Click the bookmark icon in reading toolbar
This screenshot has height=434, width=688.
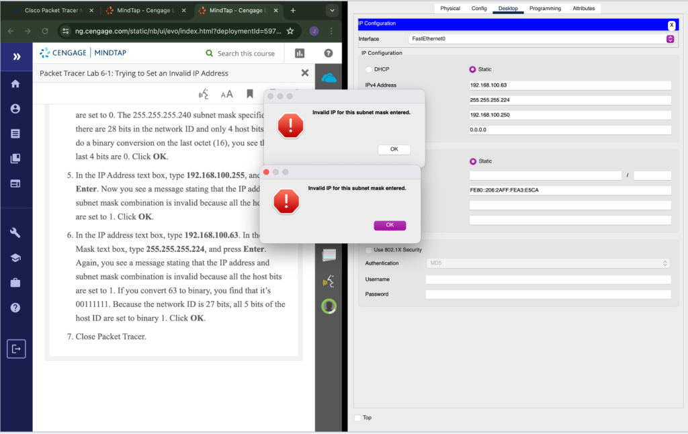250,94
